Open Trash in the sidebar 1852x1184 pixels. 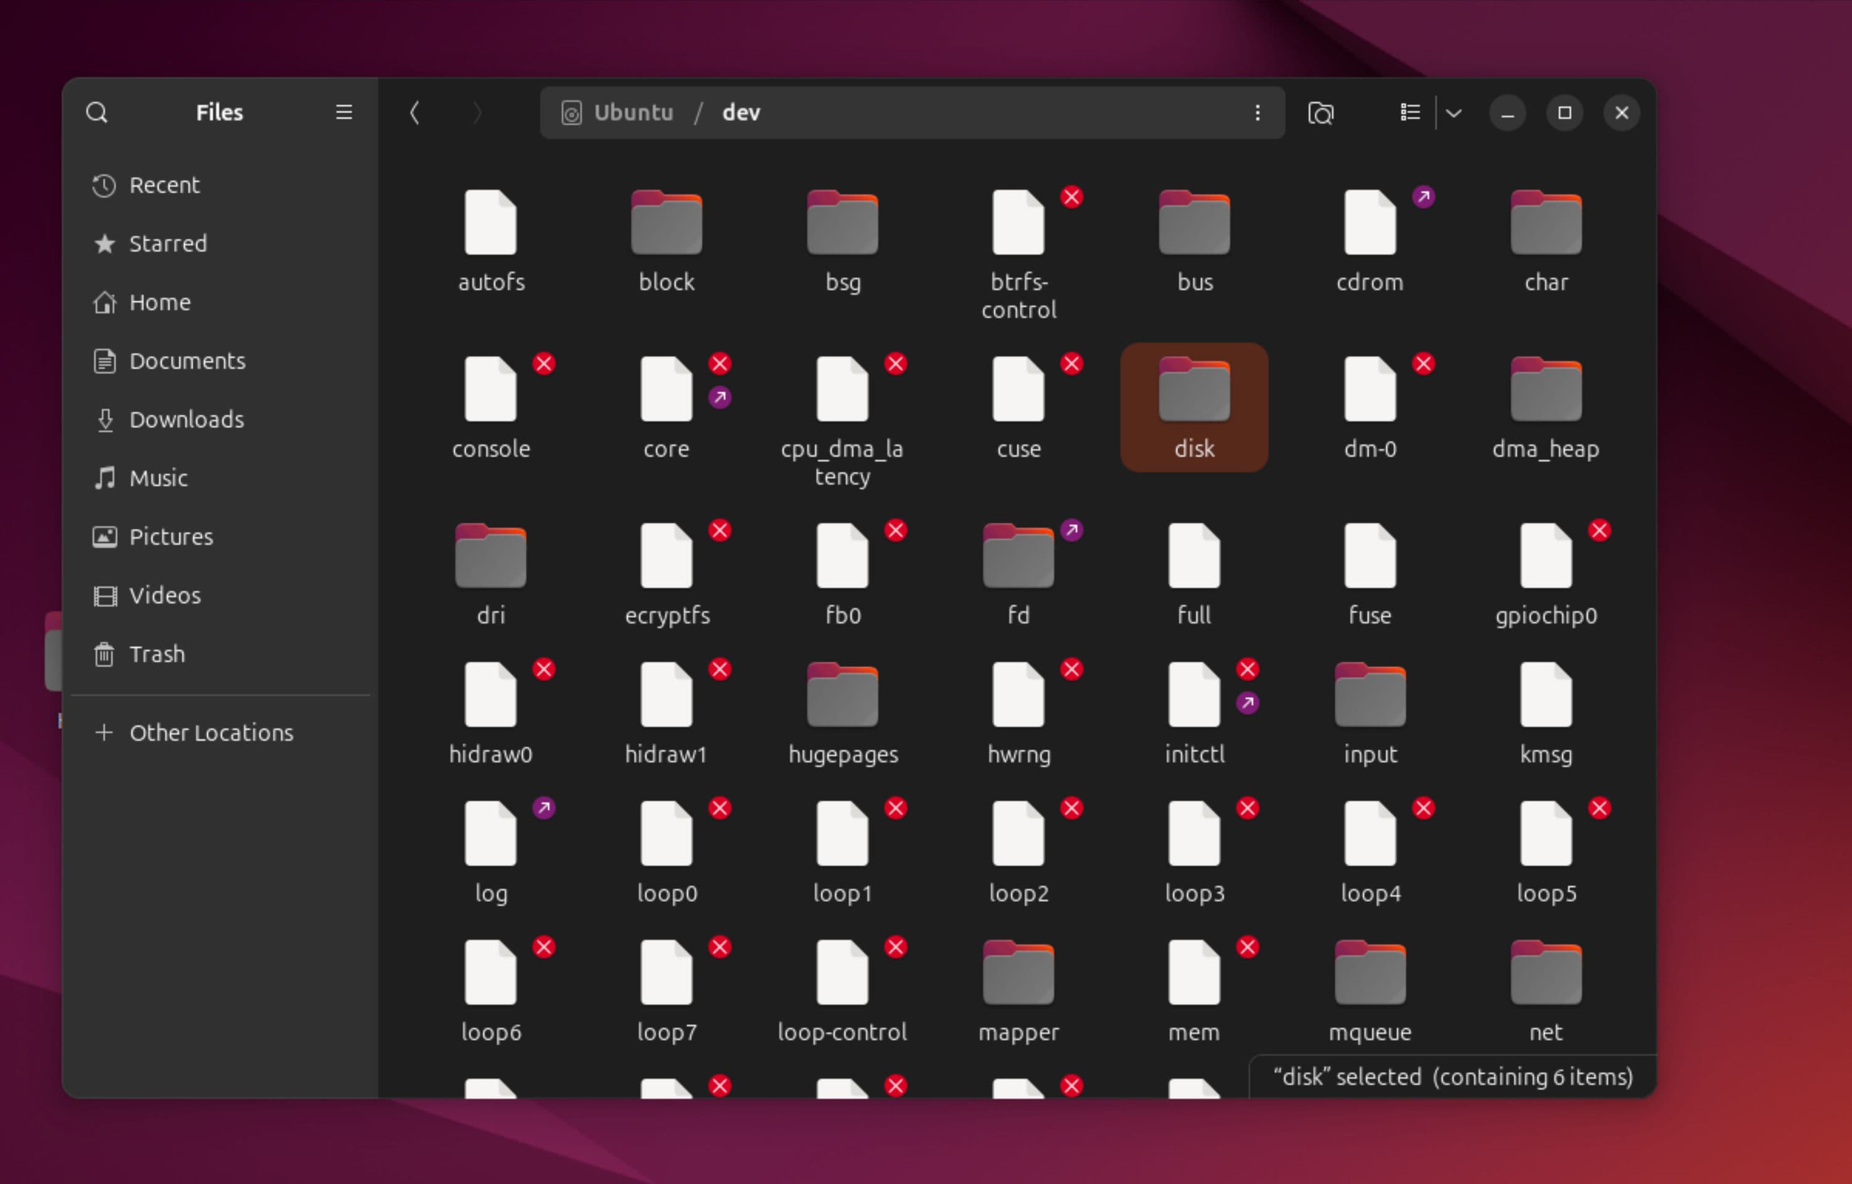(x=157, y=654)
